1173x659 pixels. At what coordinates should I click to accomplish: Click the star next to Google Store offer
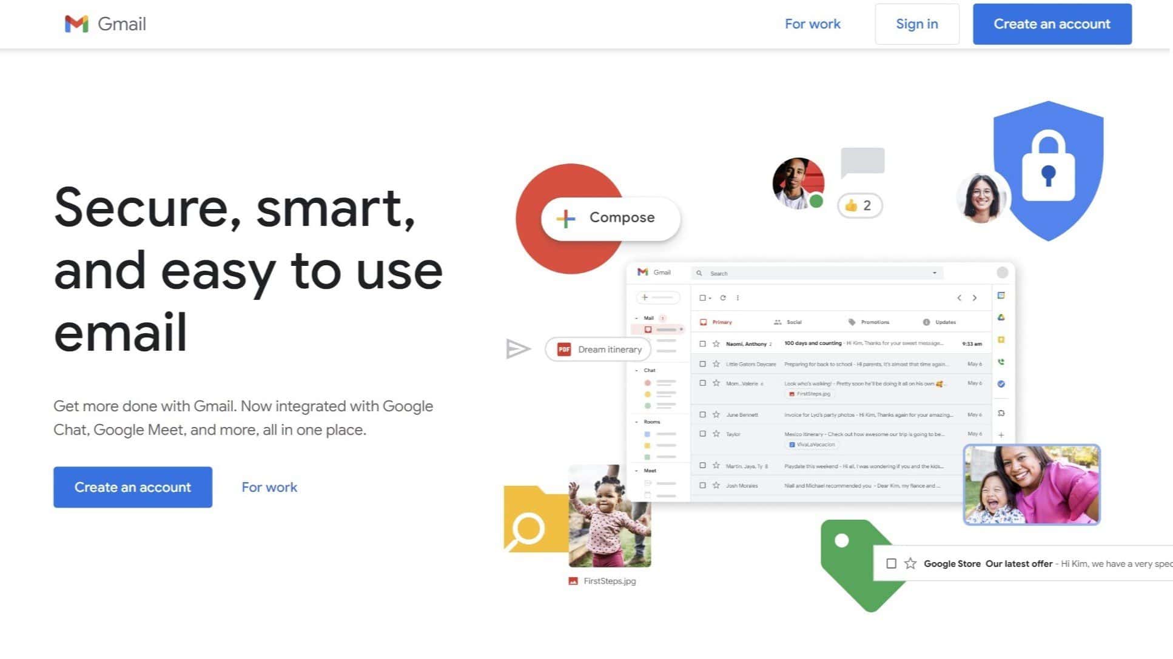(x=910, y=563)
